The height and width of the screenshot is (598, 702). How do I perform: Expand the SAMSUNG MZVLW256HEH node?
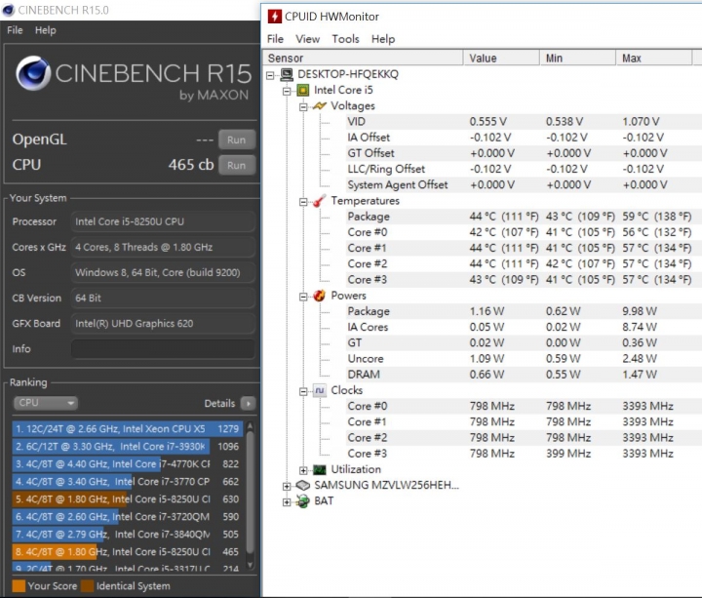point(287,487)
